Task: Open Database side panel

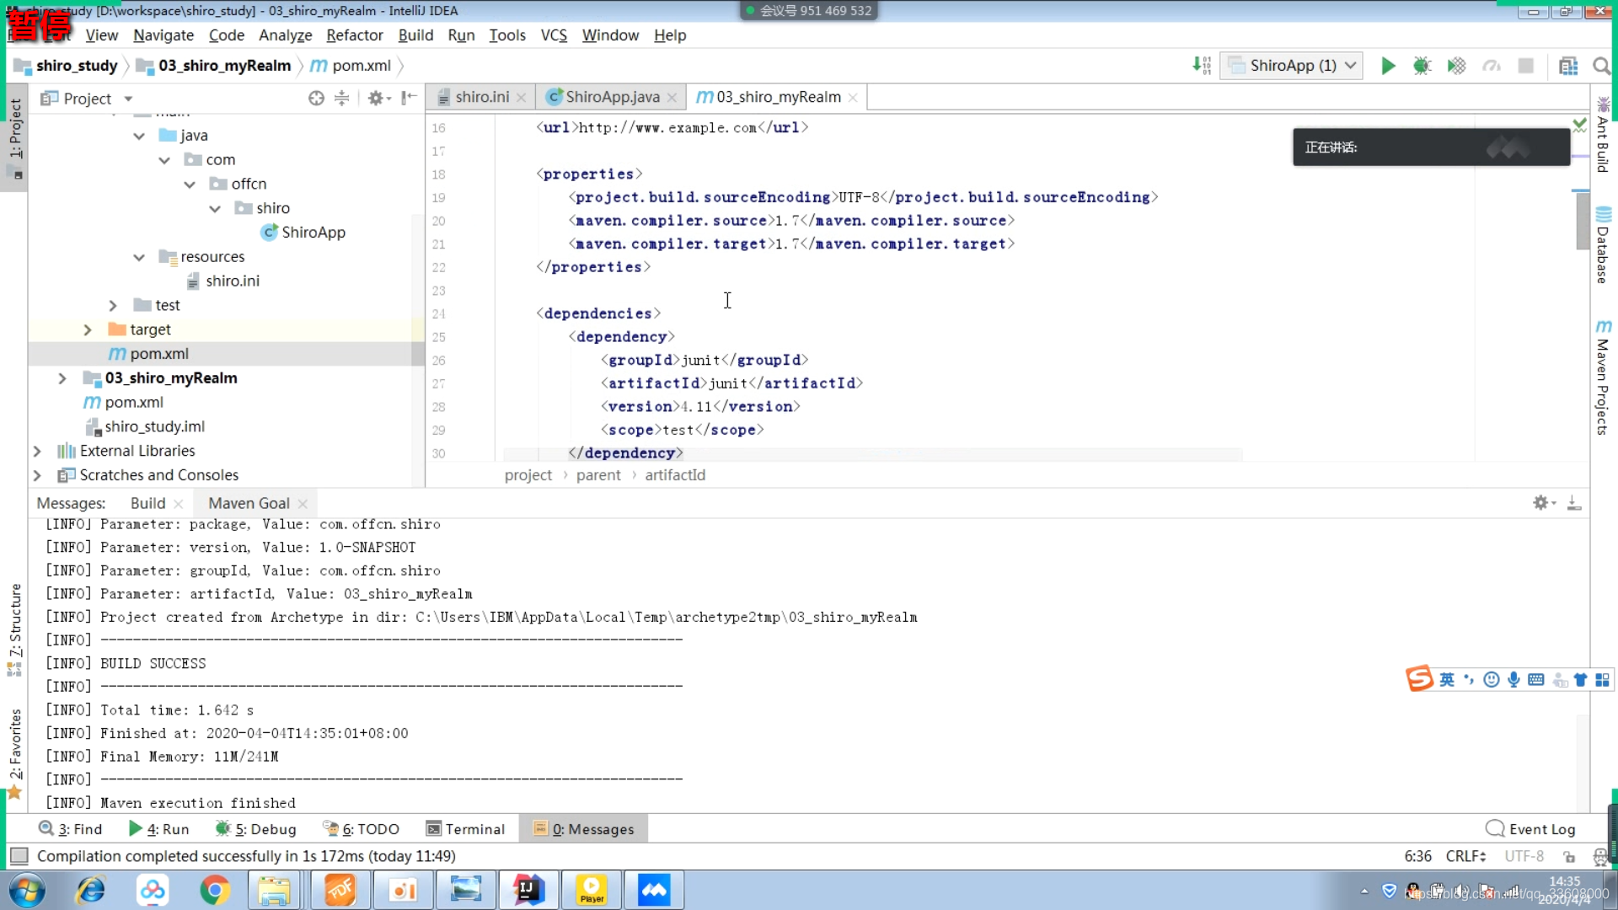Action: 1603,244
